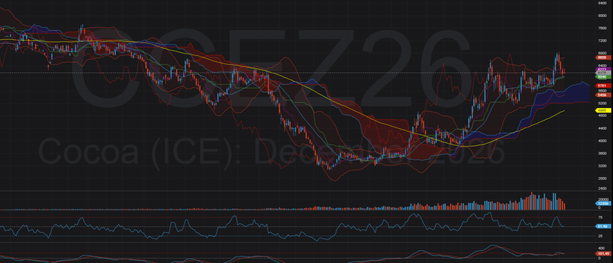The image size is (613, 263).
Task: Click the 400 label on MACD axis
Action: coord(601,248)
